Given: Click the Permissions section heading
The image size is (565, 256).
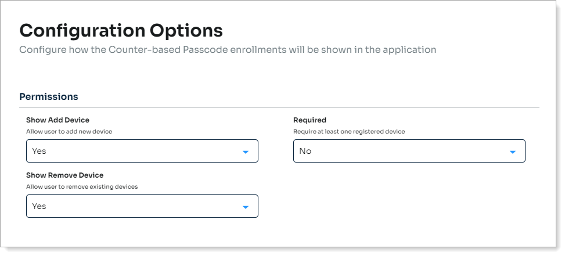Looking at the screenshot, I should pos(49,96).
